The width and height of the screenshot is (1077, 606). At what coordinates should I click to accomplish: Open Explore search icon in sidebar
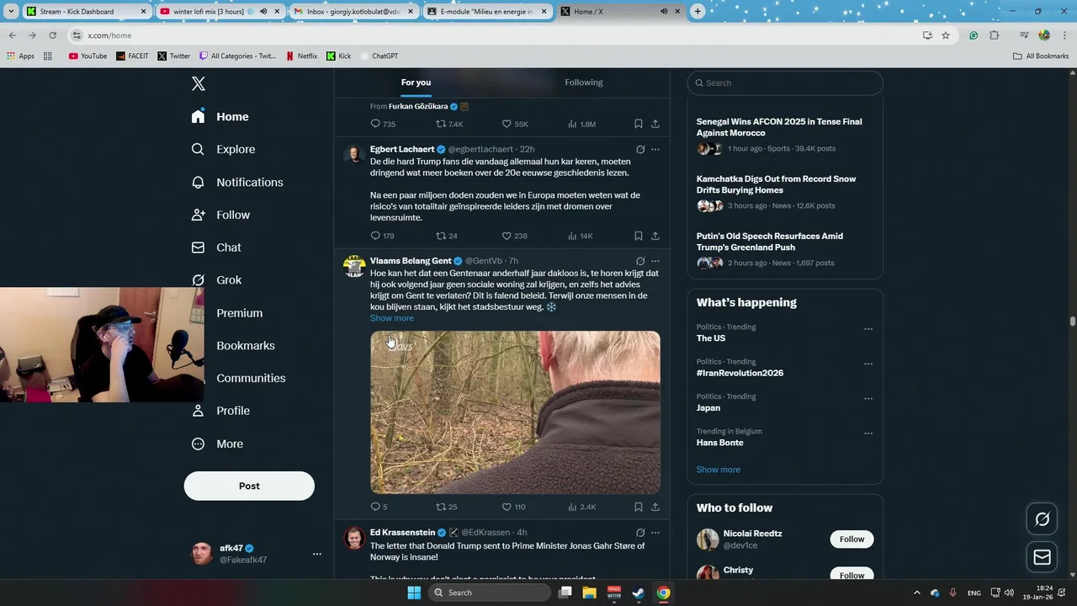coord(198,149)
